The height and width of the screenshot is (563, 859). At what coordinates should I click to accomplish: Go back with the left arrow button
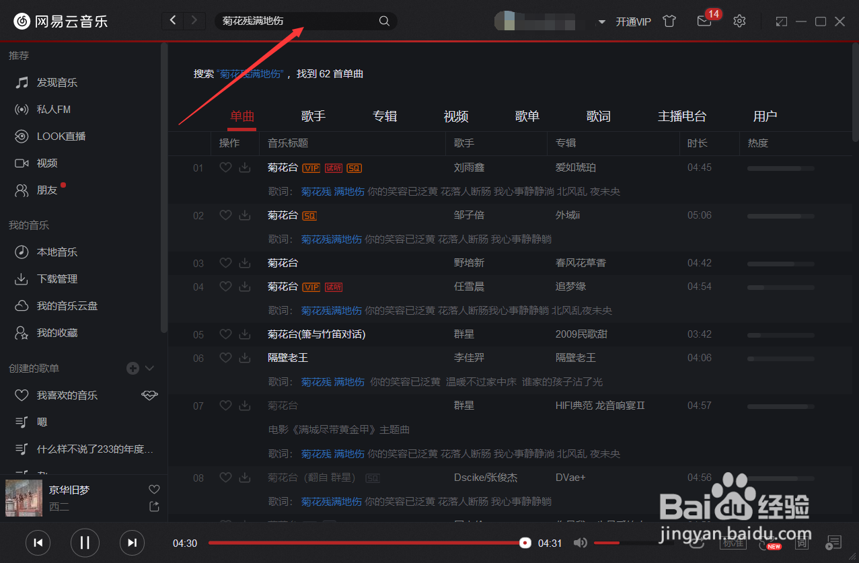(173, 21)
